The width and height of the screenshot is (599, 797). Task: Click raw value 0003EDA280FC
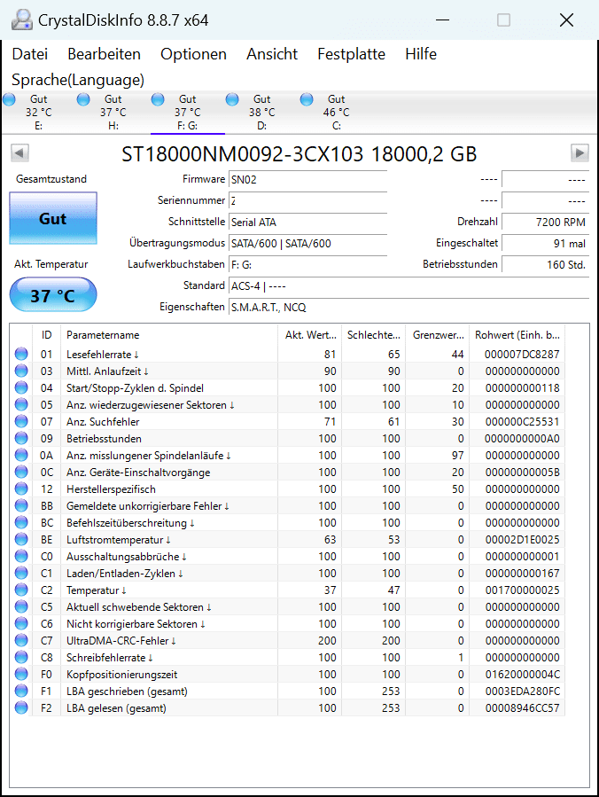(x=522, y=692)
